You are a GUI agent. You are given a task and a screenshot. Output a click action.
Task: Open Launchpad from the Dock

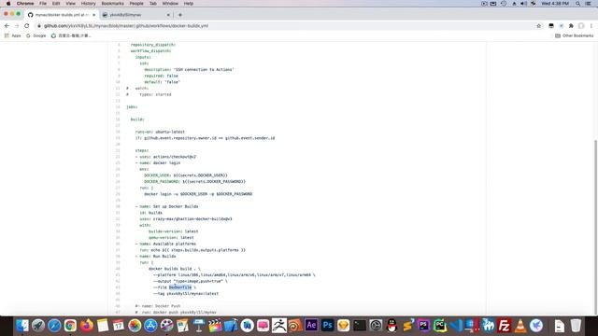38,326
